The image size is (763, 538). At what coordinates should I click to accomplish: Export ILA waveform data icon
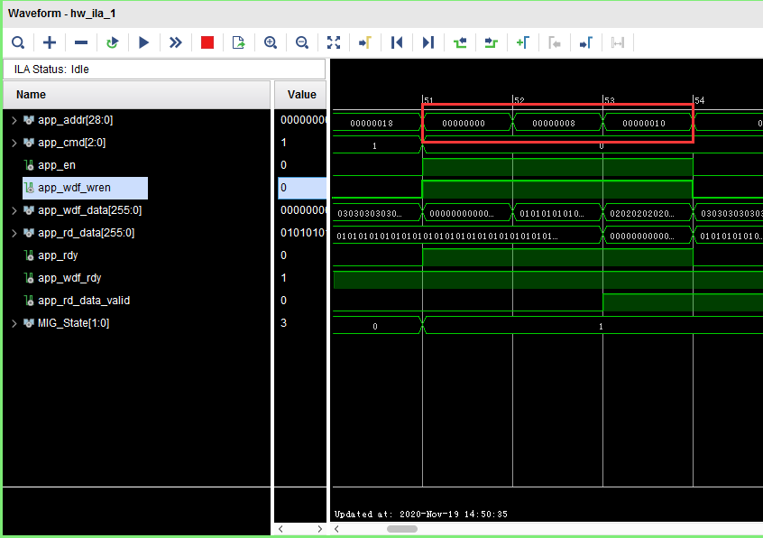[x=238, y=42]
